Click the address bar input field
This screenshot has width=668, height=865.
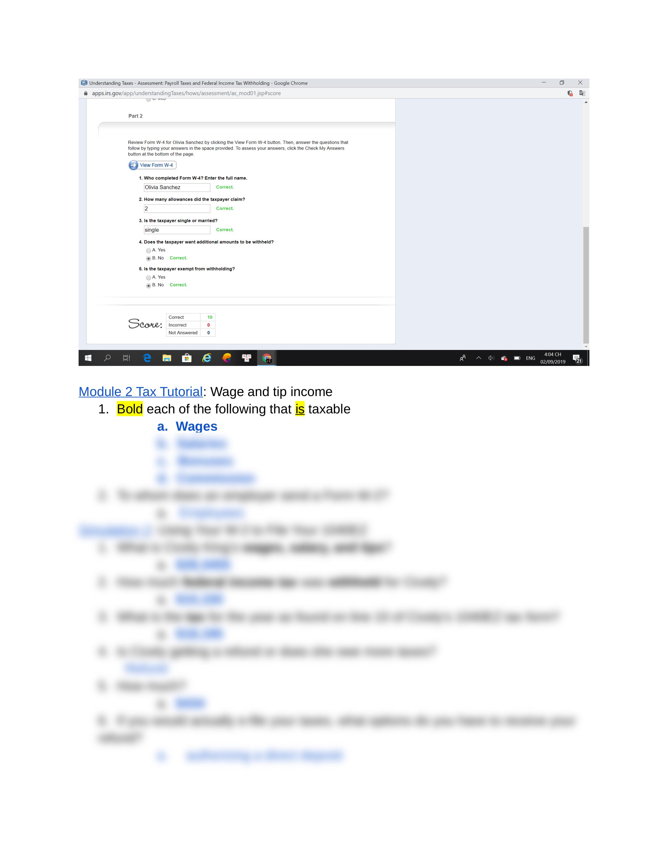[x=334, y=93]
